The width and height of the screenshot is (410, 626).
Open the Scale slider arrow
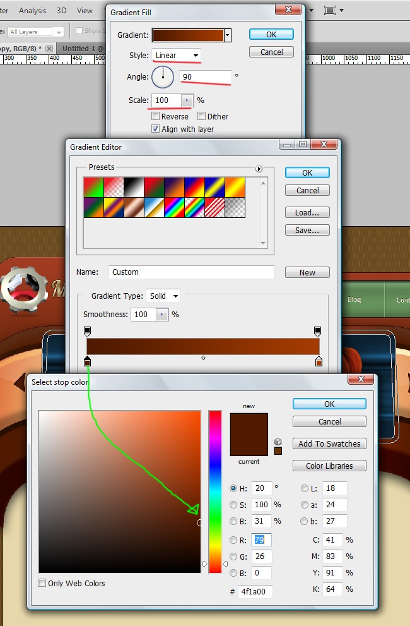[x=187, y=100]
